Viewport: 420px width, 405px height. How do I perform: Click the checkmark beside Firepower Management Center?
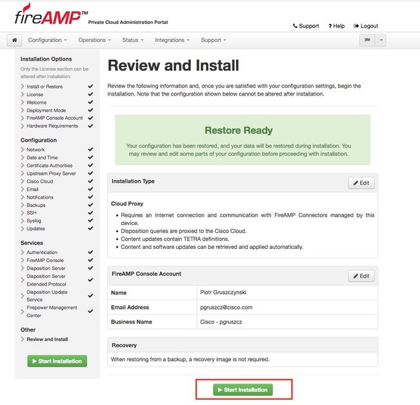coord(90,311)
